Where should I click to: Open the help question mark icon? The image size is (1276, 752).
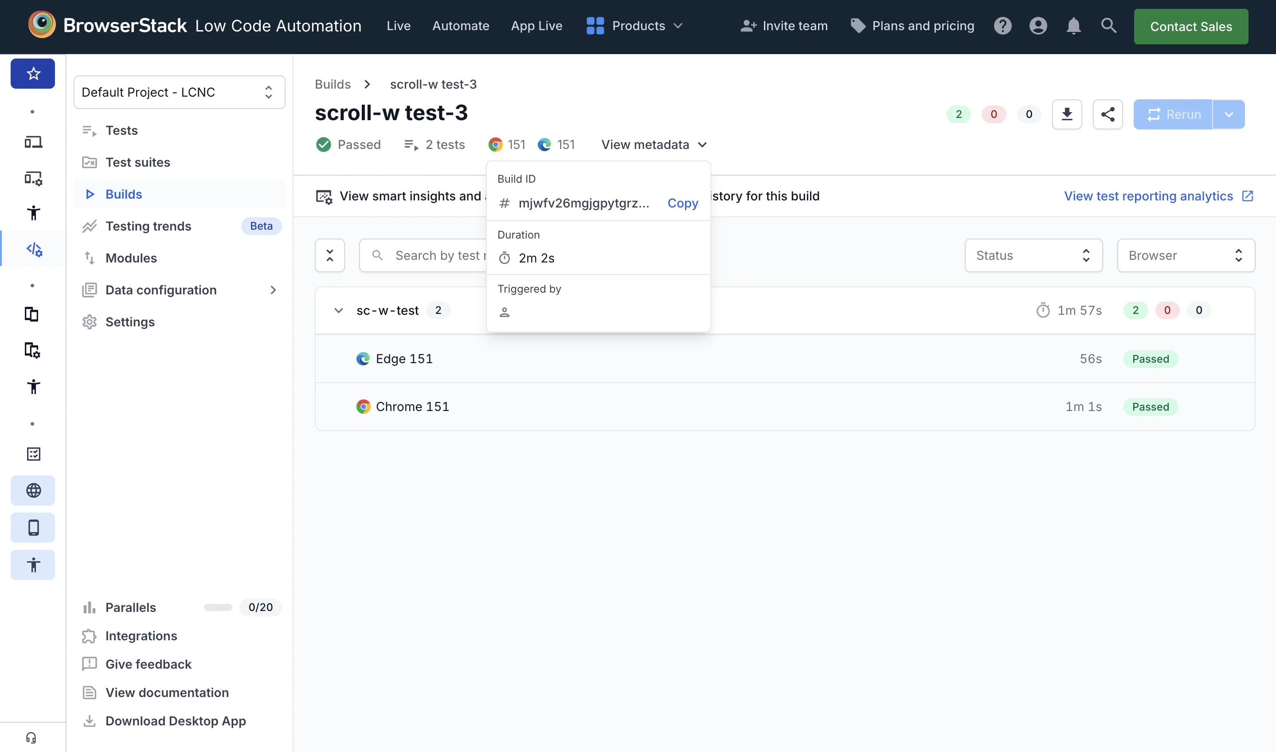(1002, 26)
